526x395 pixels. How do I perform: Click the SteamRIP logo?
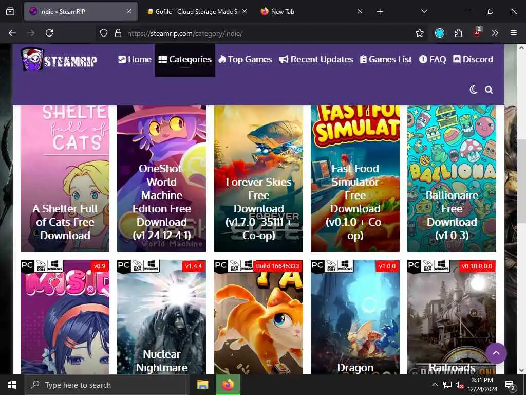(59, 59)
